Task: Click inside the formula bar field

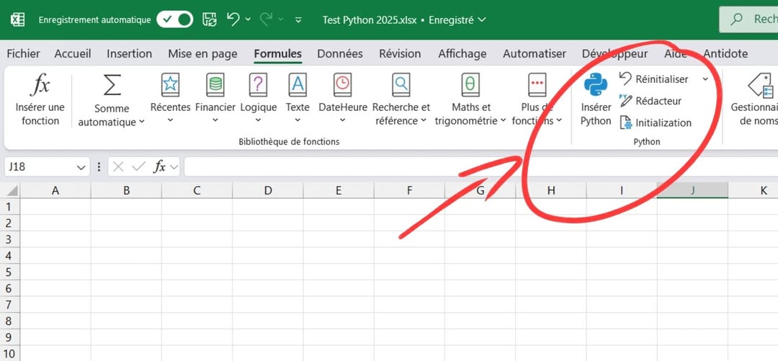Action: pyautogui.click(x=480, y=167)
